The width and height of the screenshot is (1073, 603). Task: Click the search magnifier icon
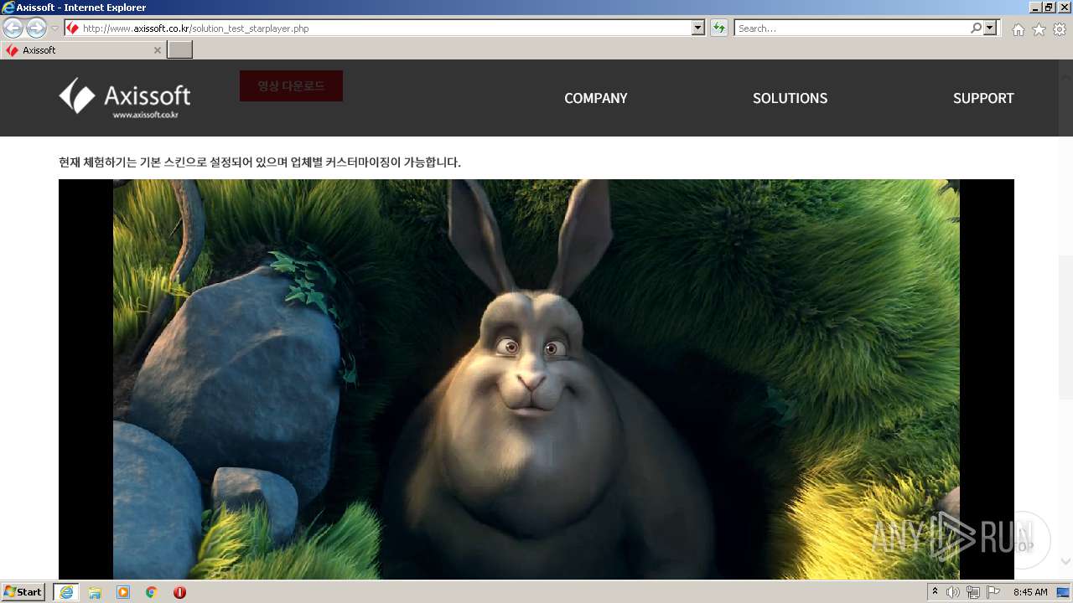tap(976, 28)
